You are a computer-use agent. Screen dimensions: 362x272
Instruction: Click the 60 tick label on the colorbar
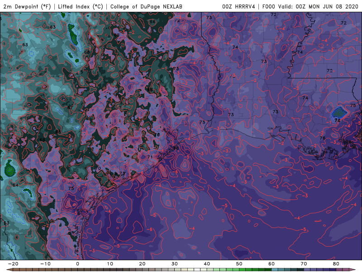tap(271, 264)
